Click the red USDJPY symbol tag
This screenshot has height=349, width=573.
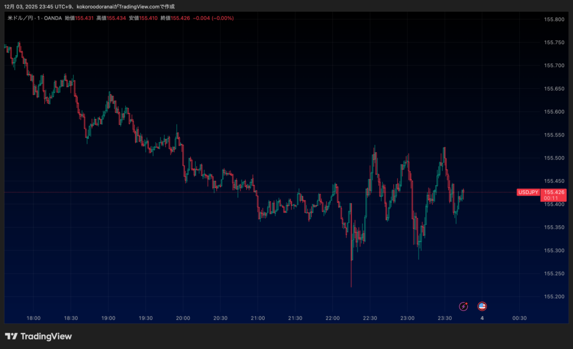point(528,192)
